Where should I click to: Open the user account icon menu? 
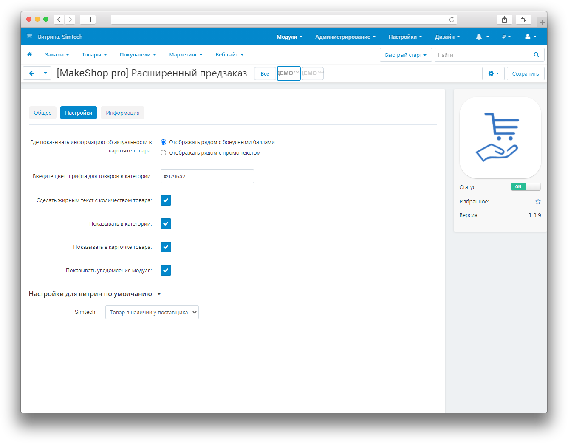click(x=531, y=37)
